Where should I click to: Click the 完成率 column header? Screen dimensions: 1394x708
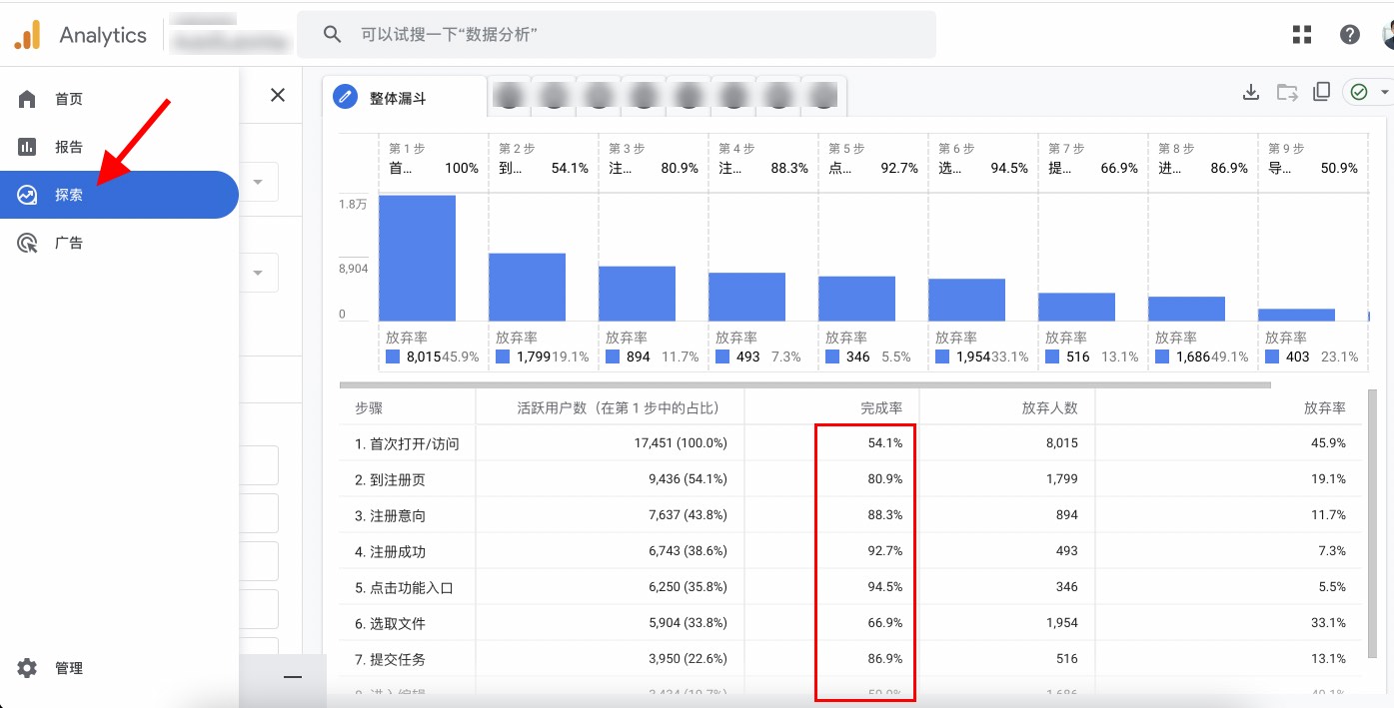point(881,408)
